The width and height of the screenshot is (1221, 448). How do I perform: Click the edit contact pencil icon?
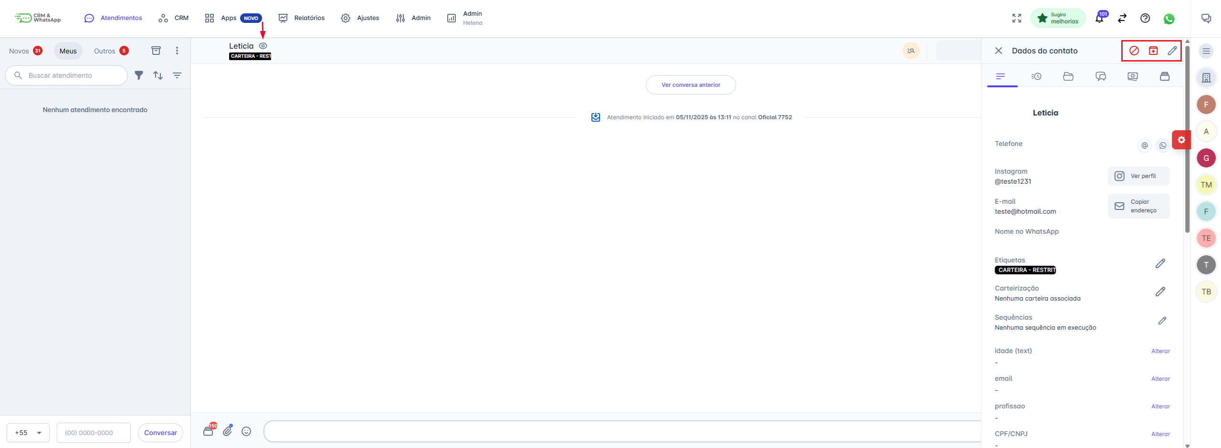tap(1172, 51)
